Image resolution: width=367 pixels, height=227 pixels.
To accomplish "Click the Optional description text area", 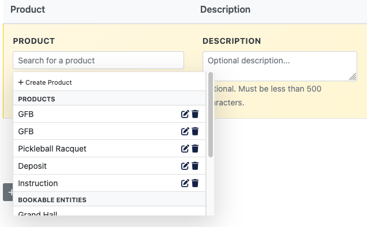I will click(280, 66).
